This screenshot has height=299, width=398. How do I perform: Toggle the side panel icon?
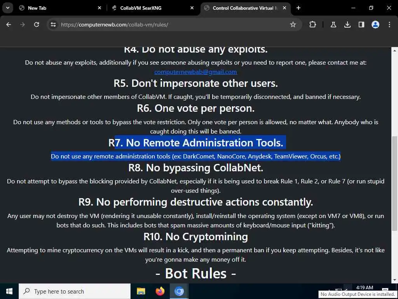361,25
